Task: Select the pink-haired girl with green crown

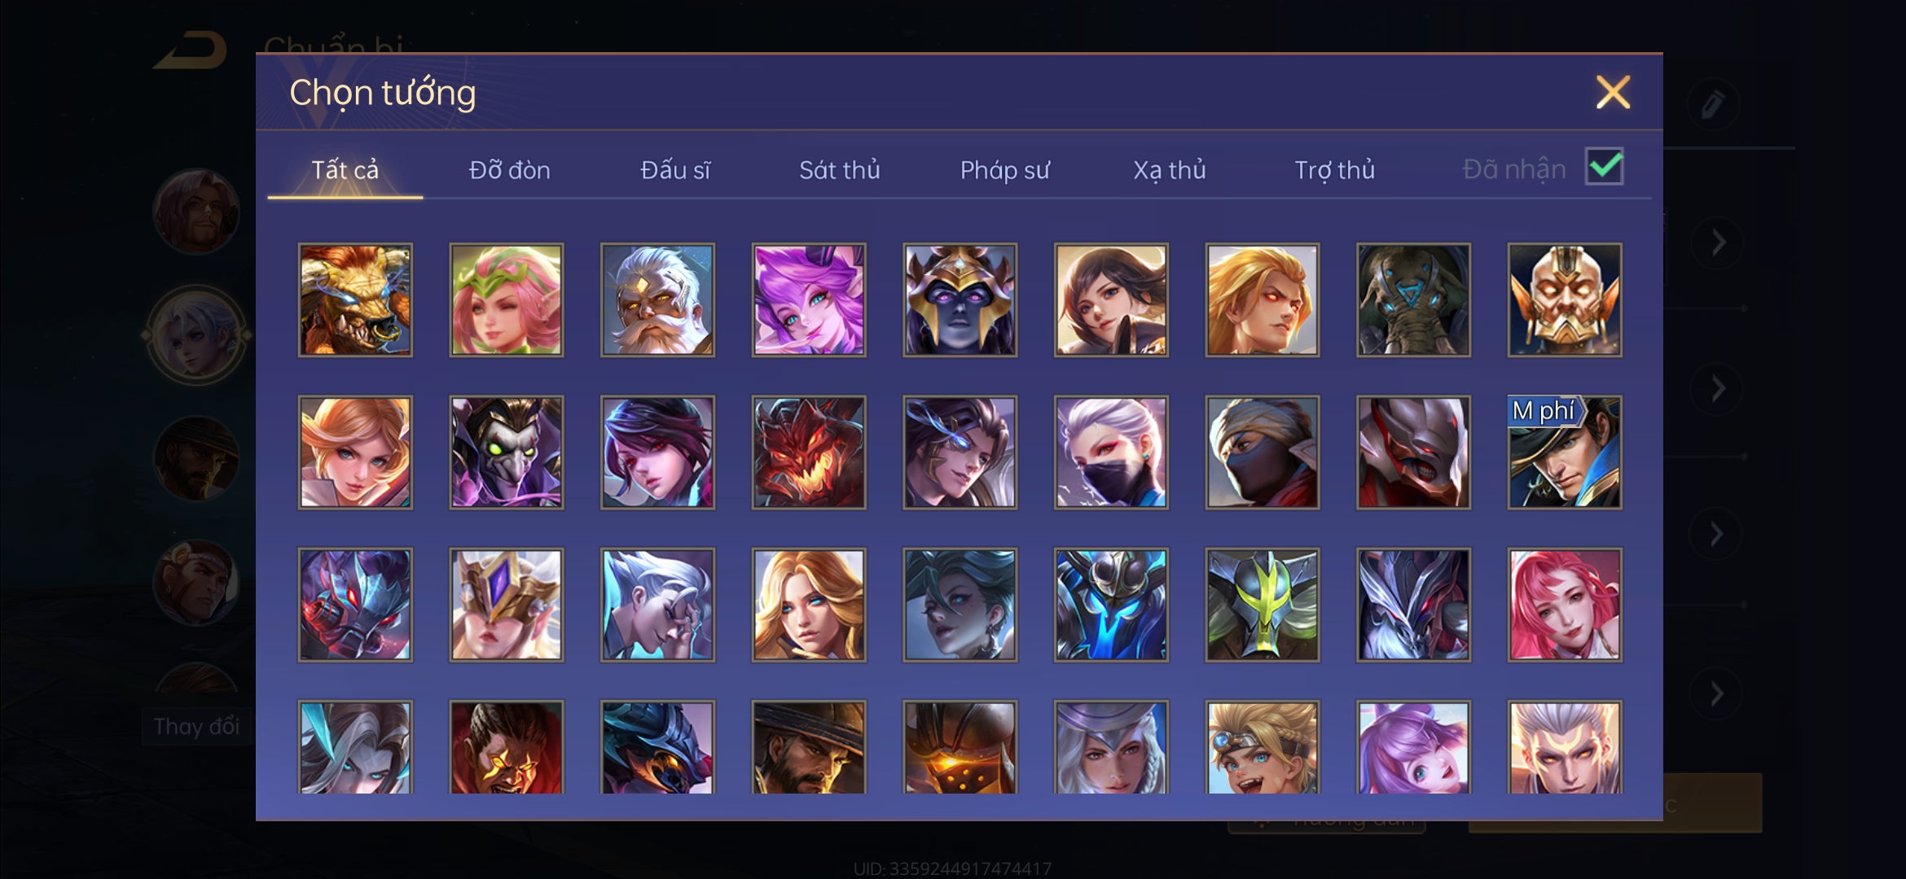Action: (506, 300)
